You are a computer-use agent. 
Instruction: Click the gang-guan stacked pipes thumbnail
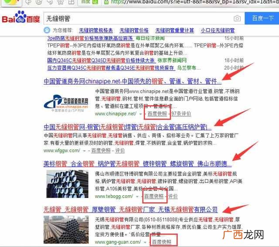[66, 230]
